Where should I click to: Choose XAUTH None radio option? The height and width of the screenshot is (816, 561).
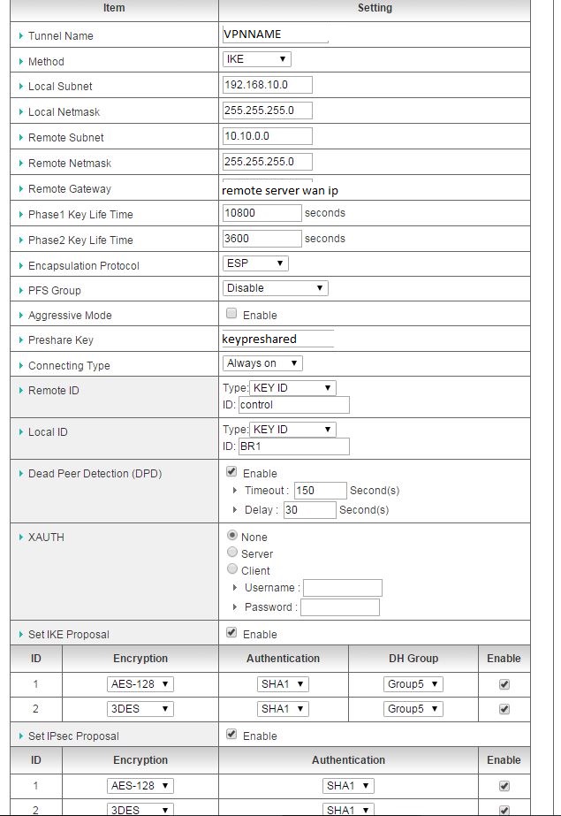coord(232,536)
